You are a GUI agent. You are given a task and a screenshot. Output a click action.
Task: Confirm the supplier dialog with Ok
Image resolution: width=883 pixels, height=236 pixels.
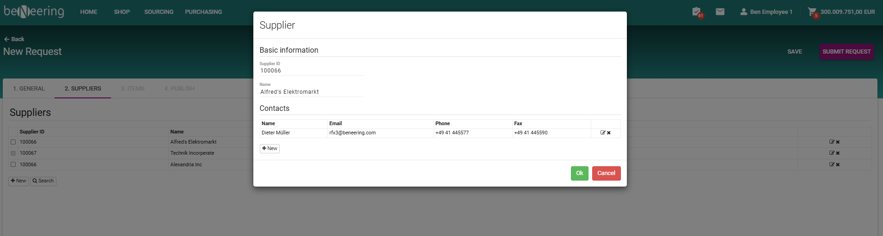(x=579, y=173)
